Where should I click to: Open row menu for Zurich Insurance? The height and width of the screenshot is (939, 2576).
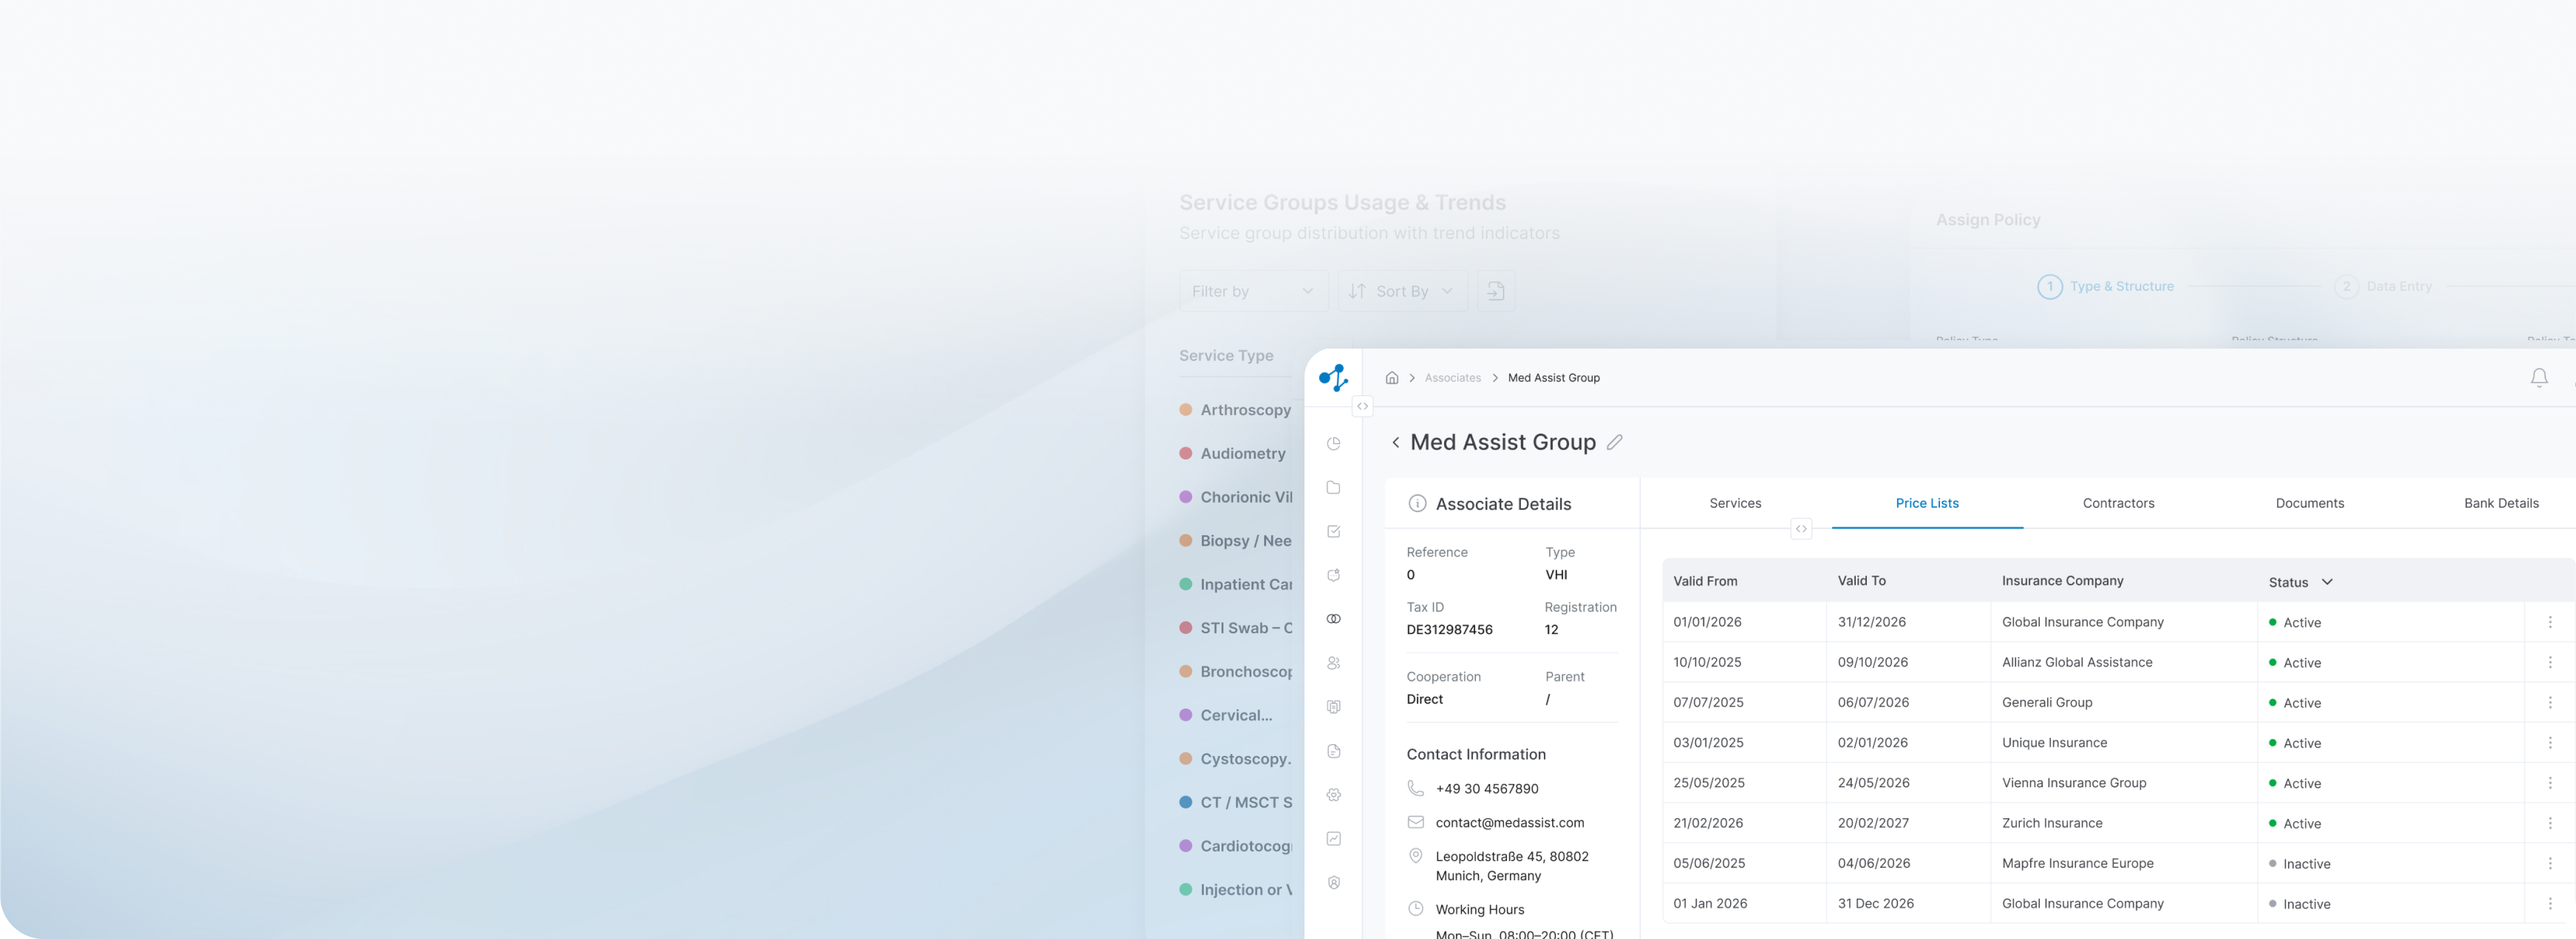tap(2549, 823)
